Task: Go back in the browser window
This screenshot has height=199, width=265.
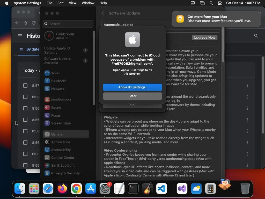Action: 17,23
